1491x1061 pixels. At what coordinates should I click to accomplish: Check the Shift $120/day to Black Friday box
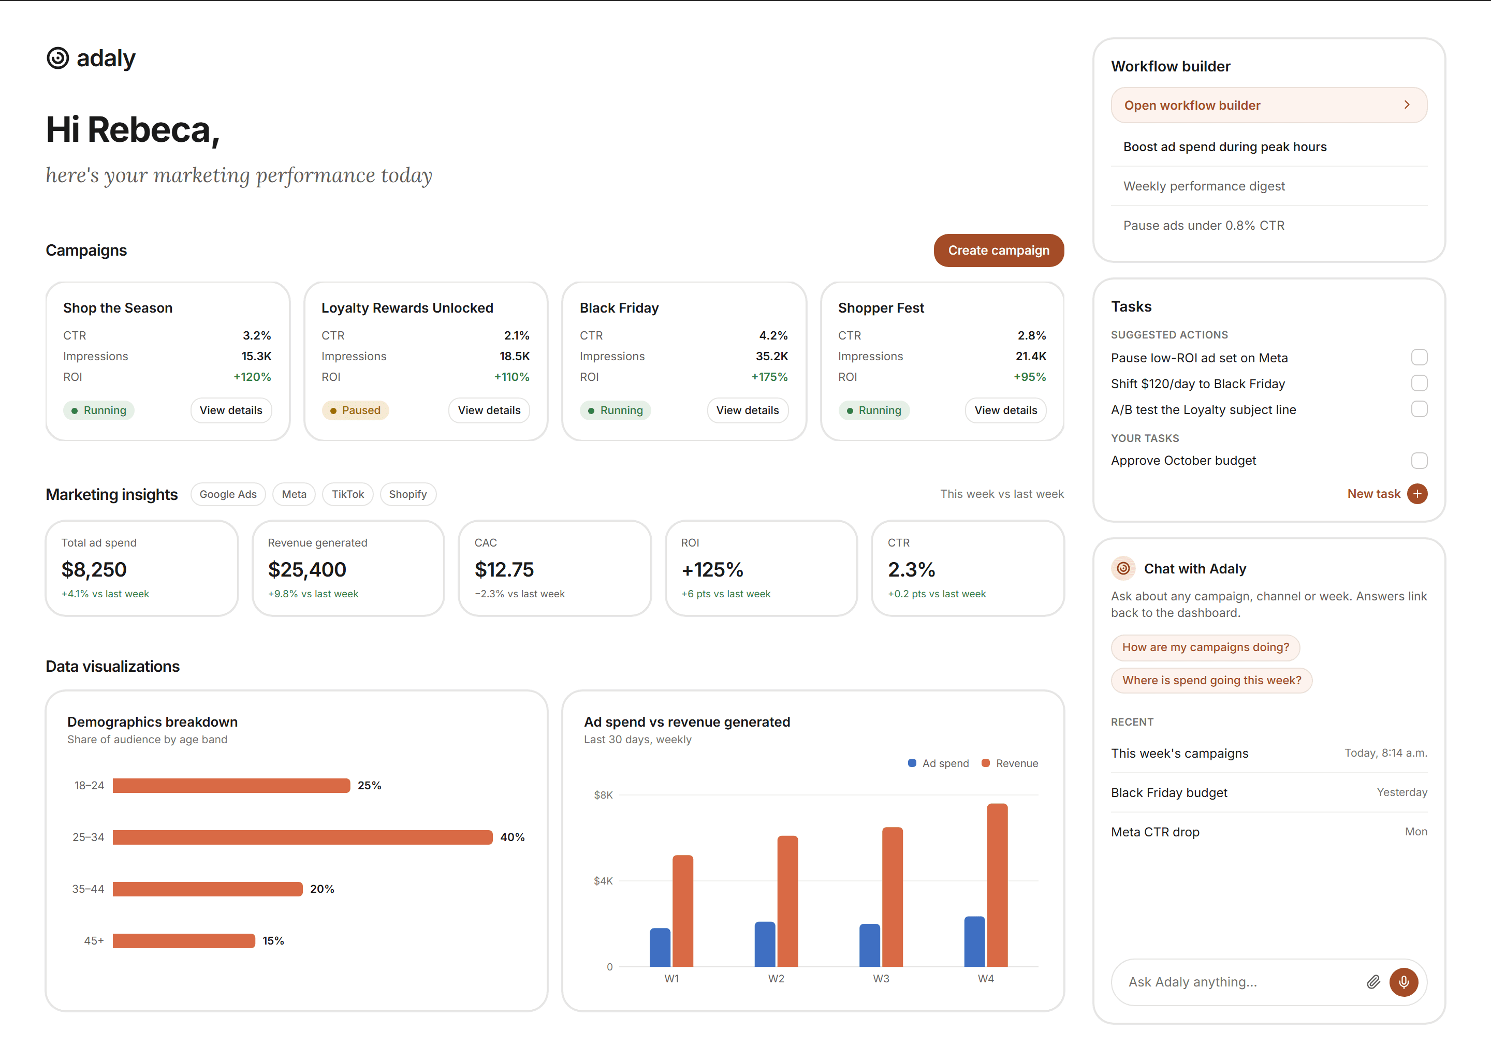click(x=1419, y=384)
